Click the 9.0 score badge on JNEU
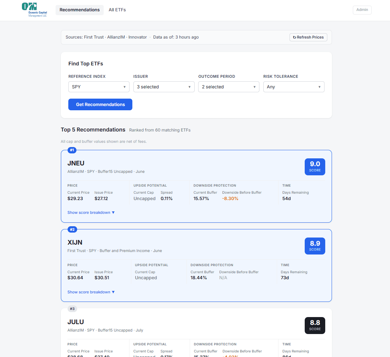The width and height of the screenshot is (390, 357). 315,166
